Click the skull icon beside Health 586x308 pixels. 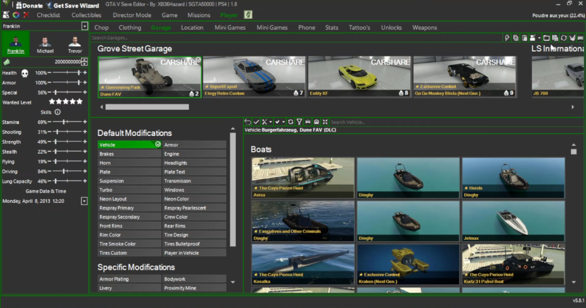pyautogui.click(x=25, y=73)
